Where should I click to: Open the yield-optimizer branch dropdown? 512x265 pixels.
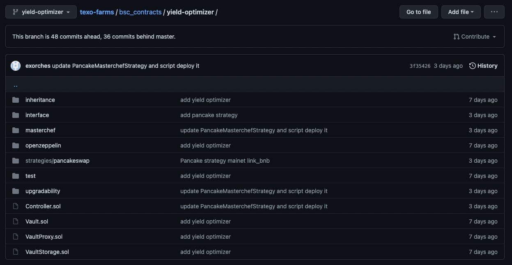click(41, 12)
